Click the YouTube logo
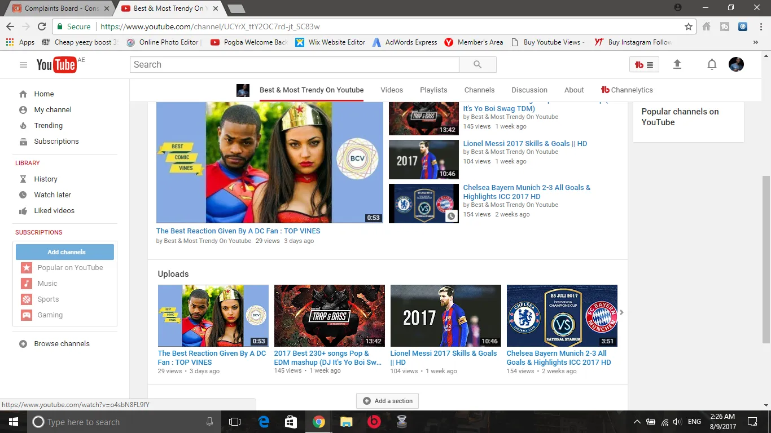Viewport: 771px width, 433px height. [x=56, y=65]
